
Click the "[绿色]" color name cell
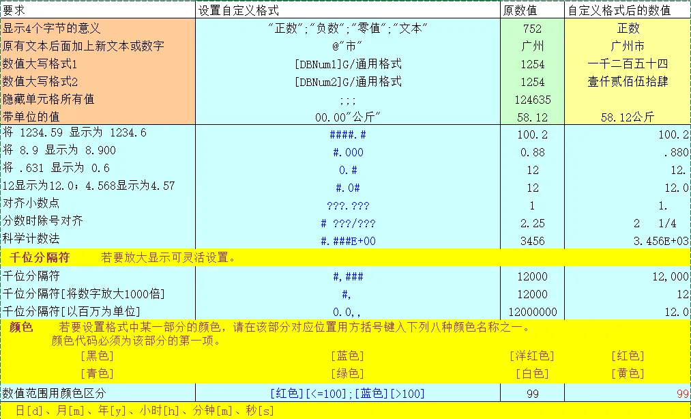(348, 373)
